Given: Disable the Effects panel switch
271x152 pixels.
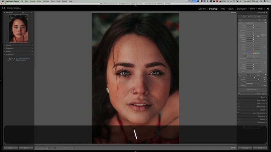Looking at the screenshot, I should [x=238, y=119].
